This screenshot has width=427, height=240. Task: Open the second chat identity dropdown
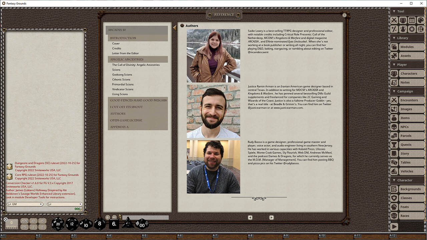[65, 204]
